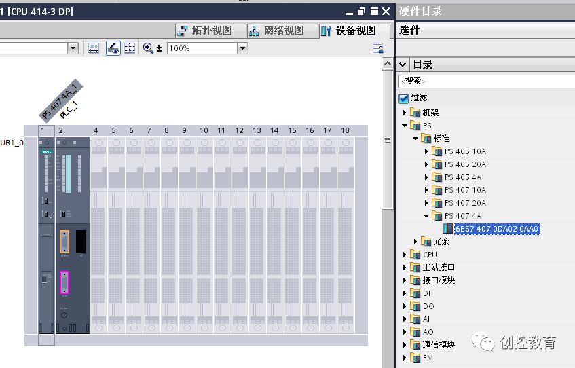Click the magenta-outlined DP port on the CPU
This screenshot has width=575, height=368.
point(64,282)
